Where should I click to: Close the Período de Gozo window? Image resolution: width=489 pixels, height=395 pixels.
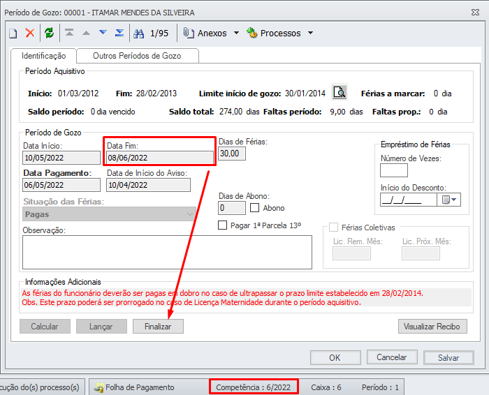point(475,12)
